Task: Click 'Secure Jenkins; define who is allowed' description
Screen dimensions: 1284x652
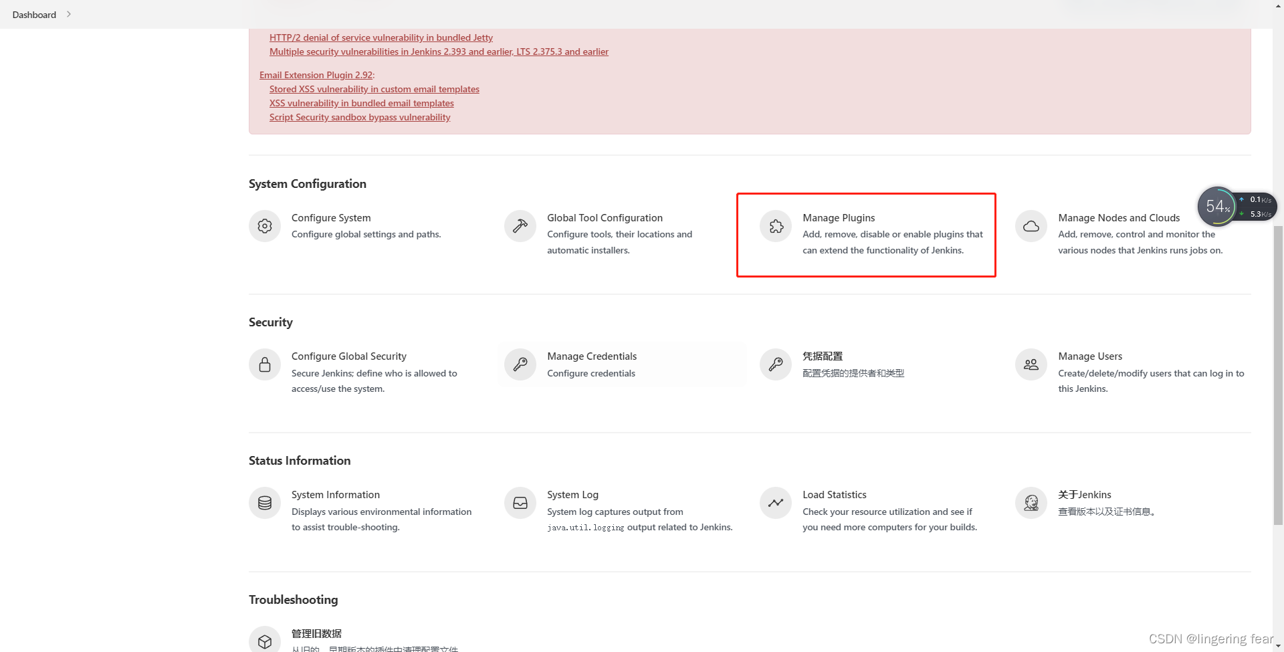Action: (x=374, y=381)
